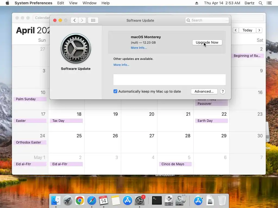Select Beginning of Ra... event
Image resolution: width=278 pixels, height=208 pixels.
[248, 56]
